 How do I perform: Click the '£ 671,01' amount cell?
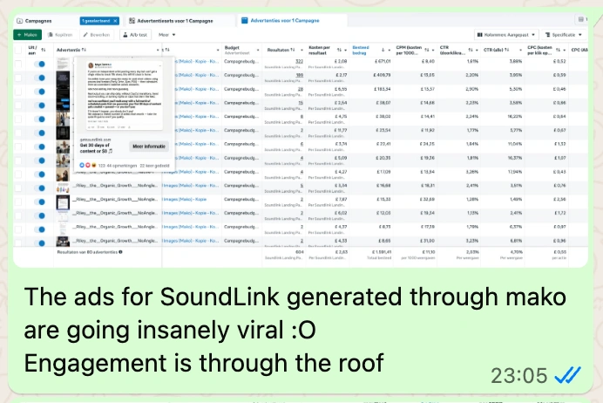[x=382, y=62]
